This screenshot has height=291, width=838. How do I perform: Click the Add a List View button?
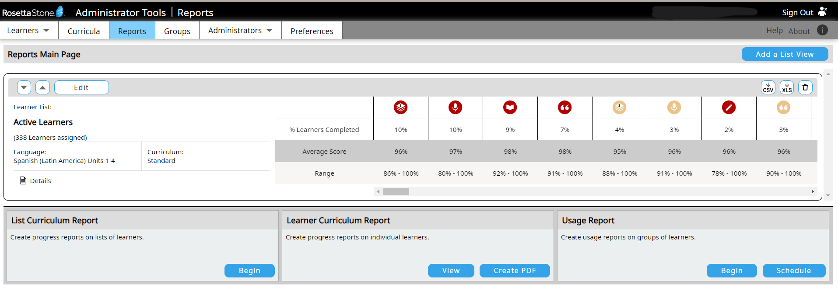784,54
